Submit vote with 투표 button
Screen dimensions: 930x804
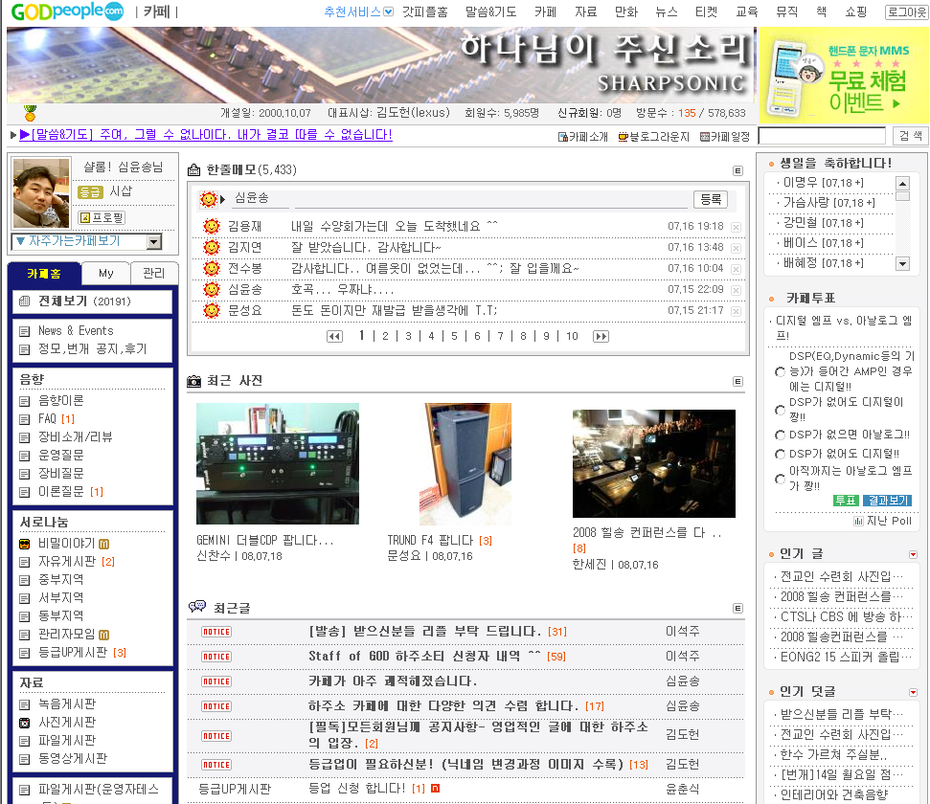click(845, 501)
